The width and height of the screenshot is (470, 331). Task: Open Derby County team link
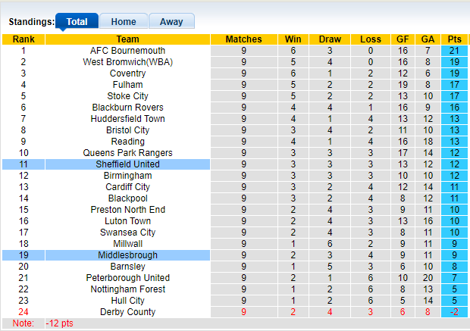click(x=127, y=312)
